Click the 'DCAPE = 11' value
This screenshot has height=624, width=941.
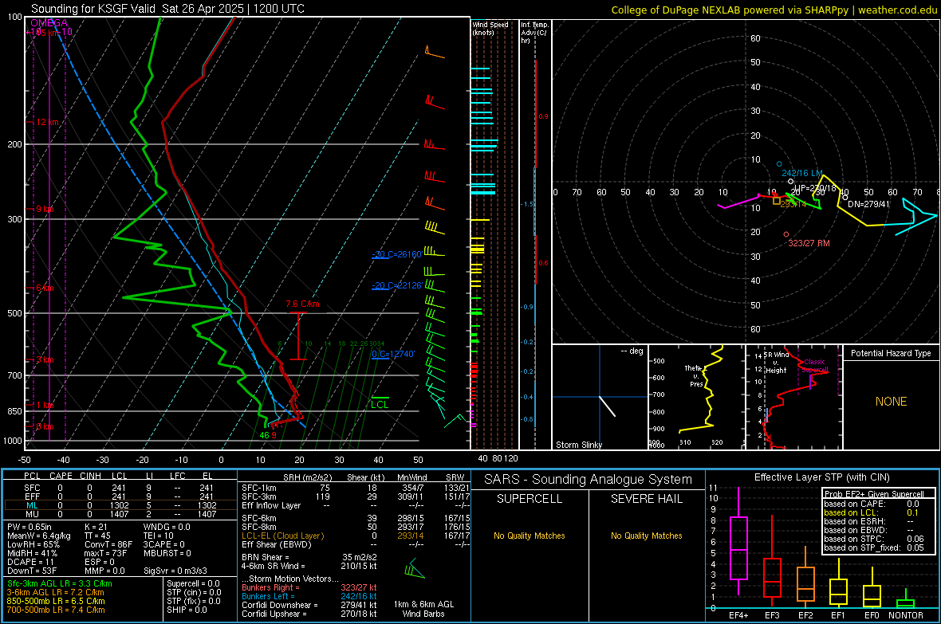tap(30, 562)
